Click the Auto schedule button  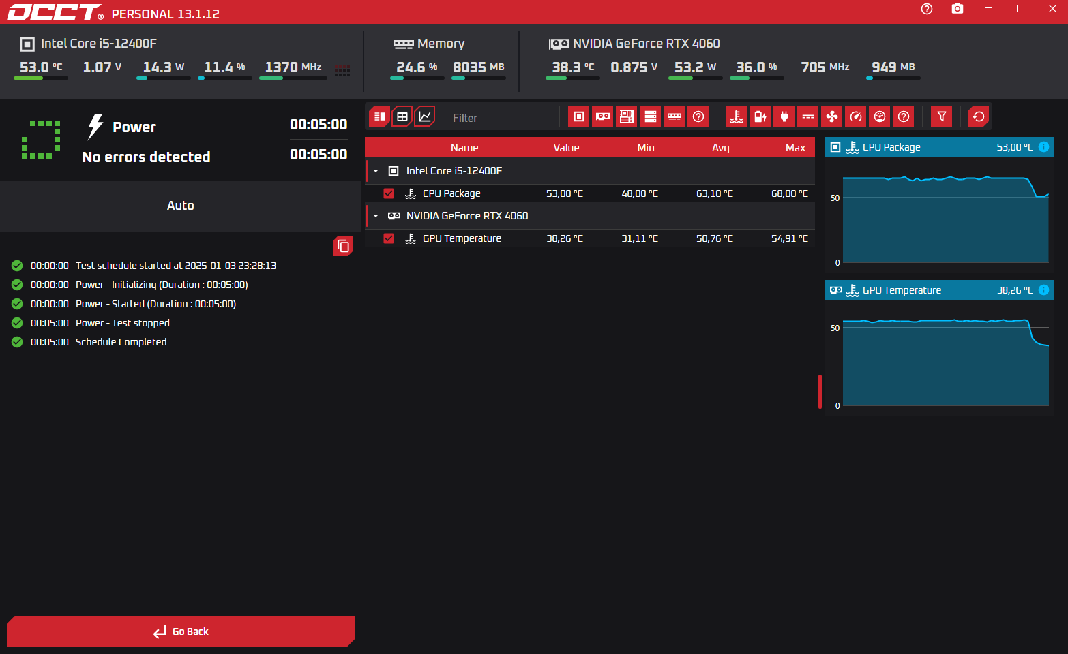click(181, 206)
